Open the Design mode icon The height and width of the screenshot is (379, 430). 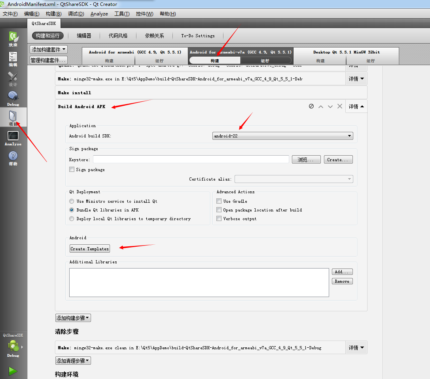tap(13, 79)
